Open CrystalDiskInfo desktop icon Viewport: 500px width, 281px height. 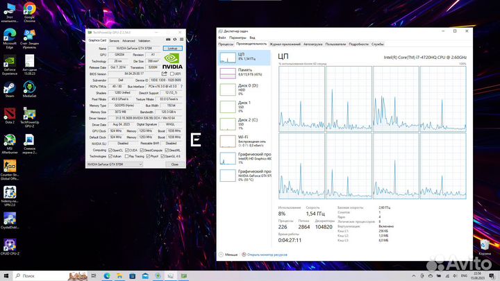(10, 221)
